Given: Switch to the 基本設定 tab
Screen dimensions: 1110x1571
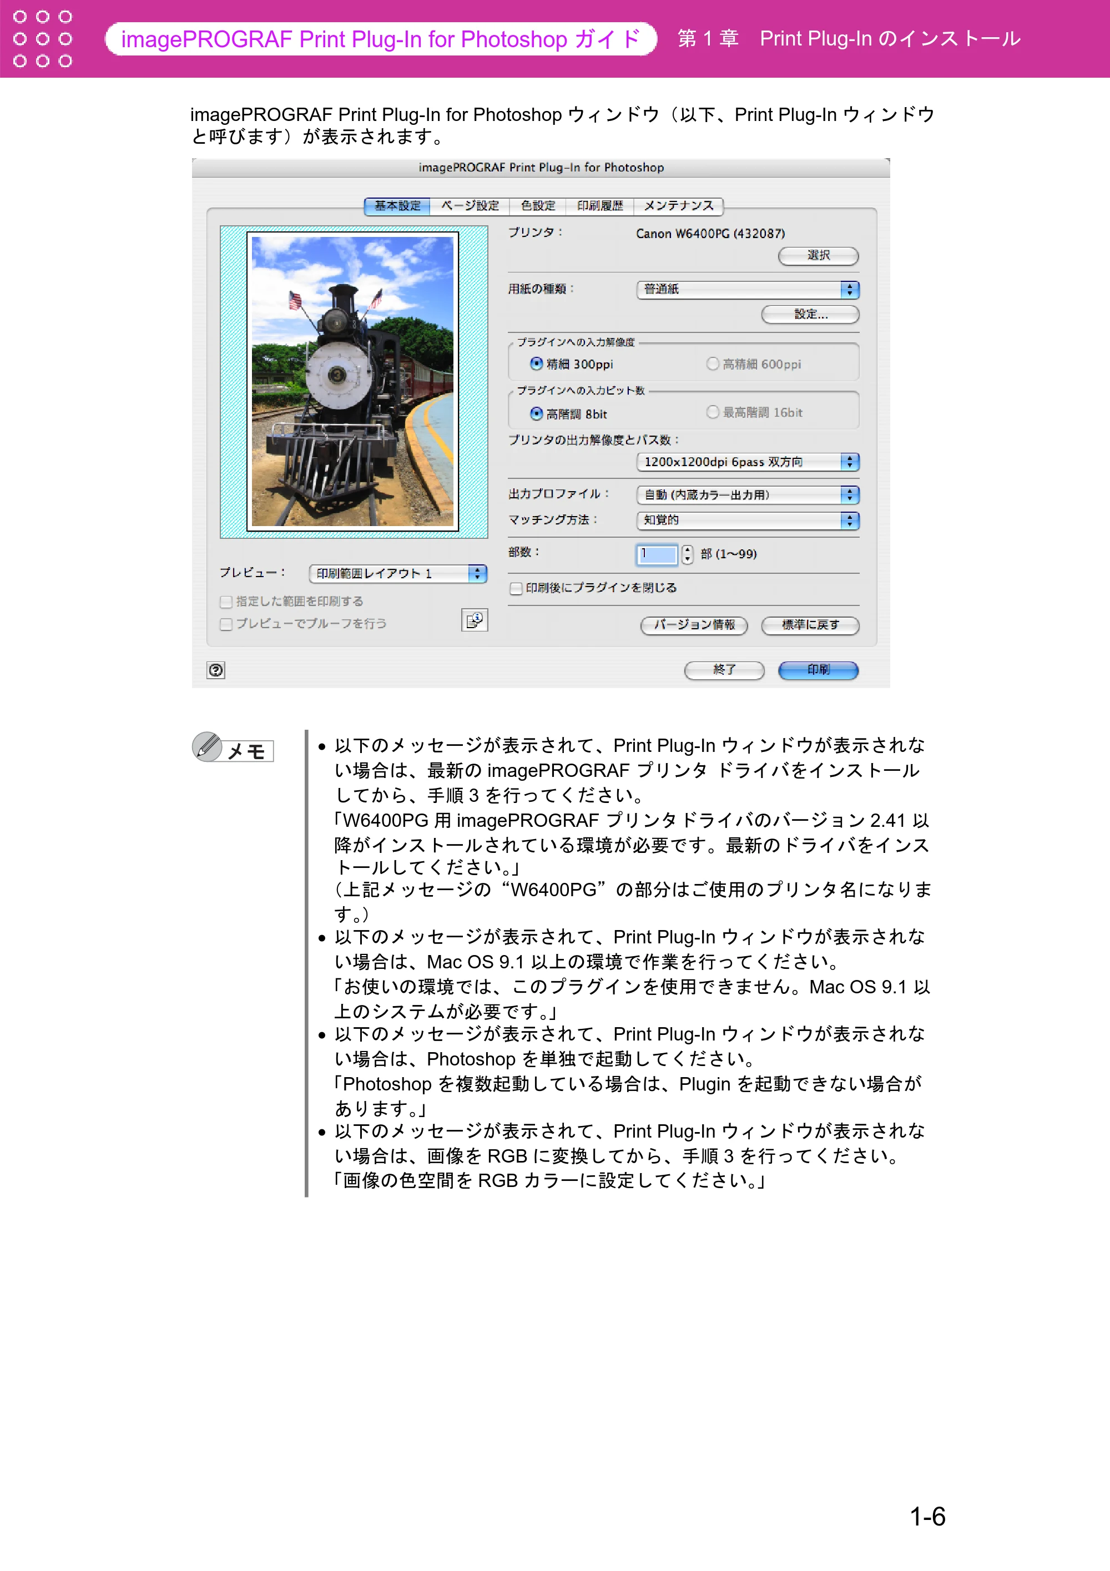Looking at the screenshot, I should point(397,206).
